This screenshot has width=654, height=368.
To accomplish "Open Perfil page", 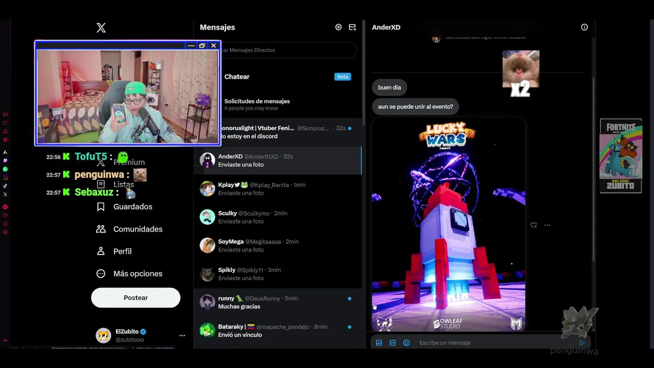I will [x=114, y=251].
